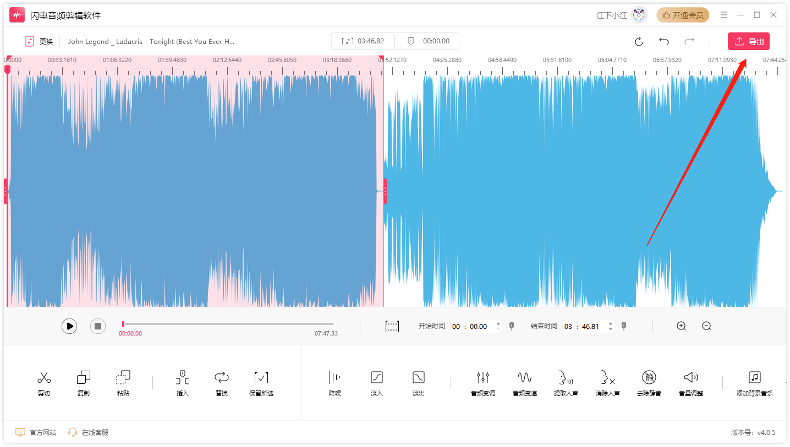790x447 pixels.
Task: Click 更换 to change the audio file
Action: click(39, 41)
